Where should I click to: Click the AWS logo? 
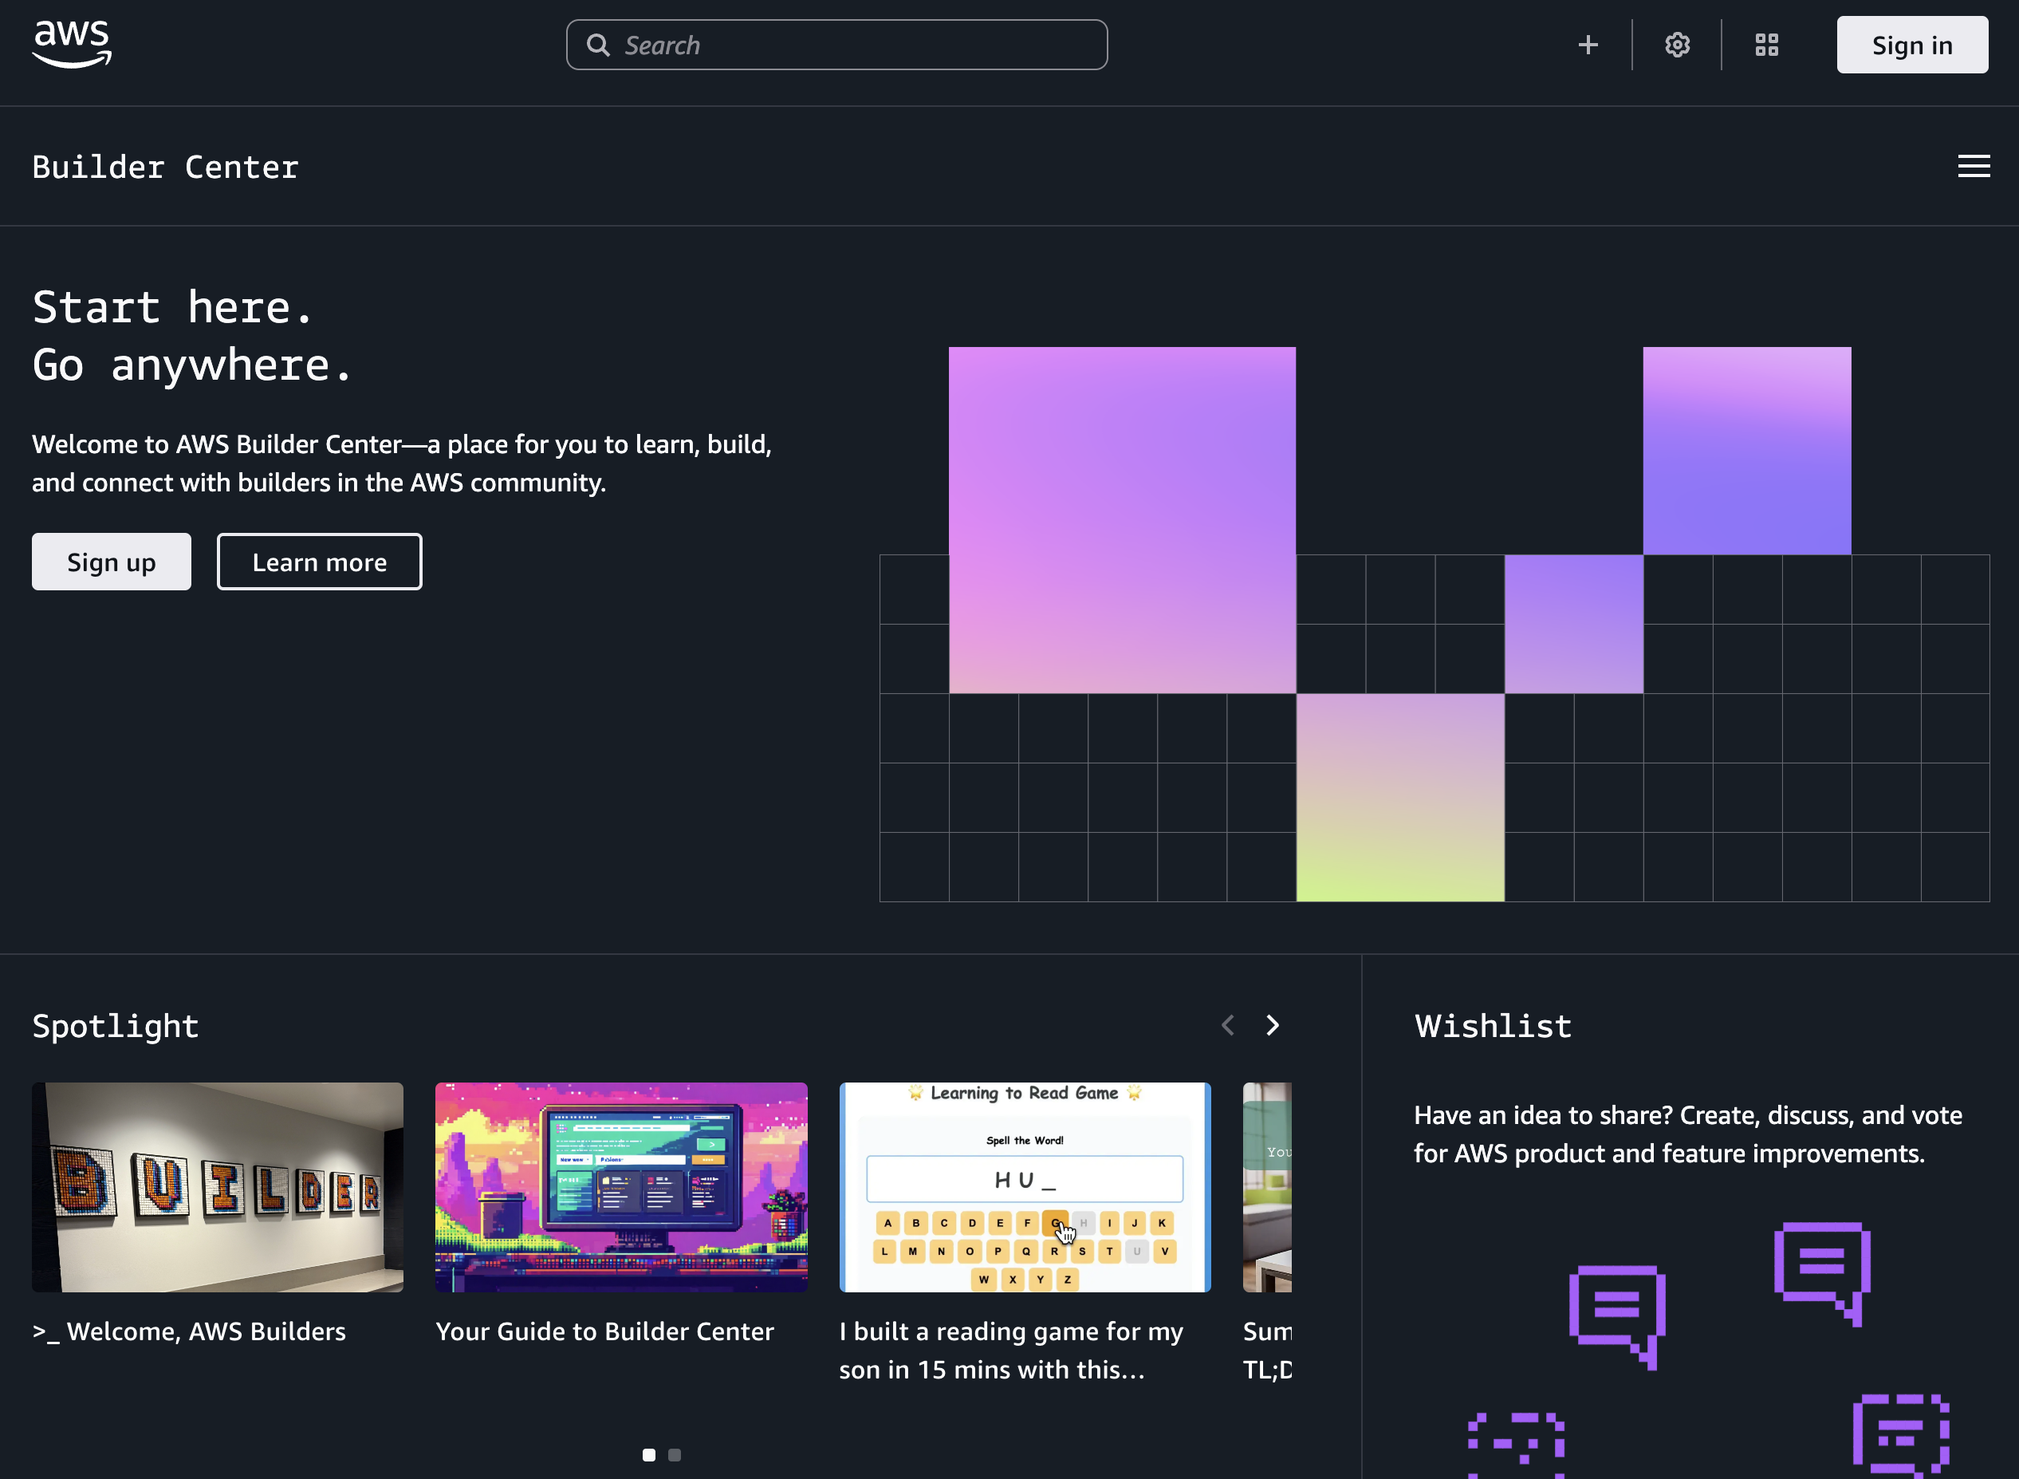[x=72, y=44]
